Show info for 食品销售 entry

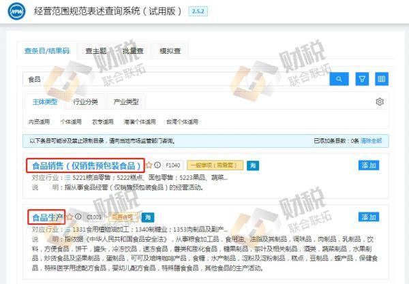157,165
